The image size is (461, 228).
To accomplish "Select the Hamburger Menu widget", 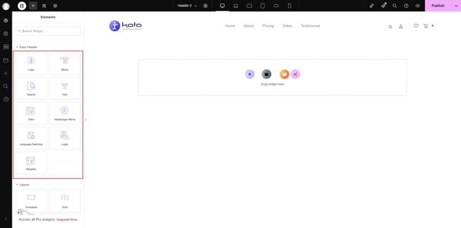I will point(65,113).
